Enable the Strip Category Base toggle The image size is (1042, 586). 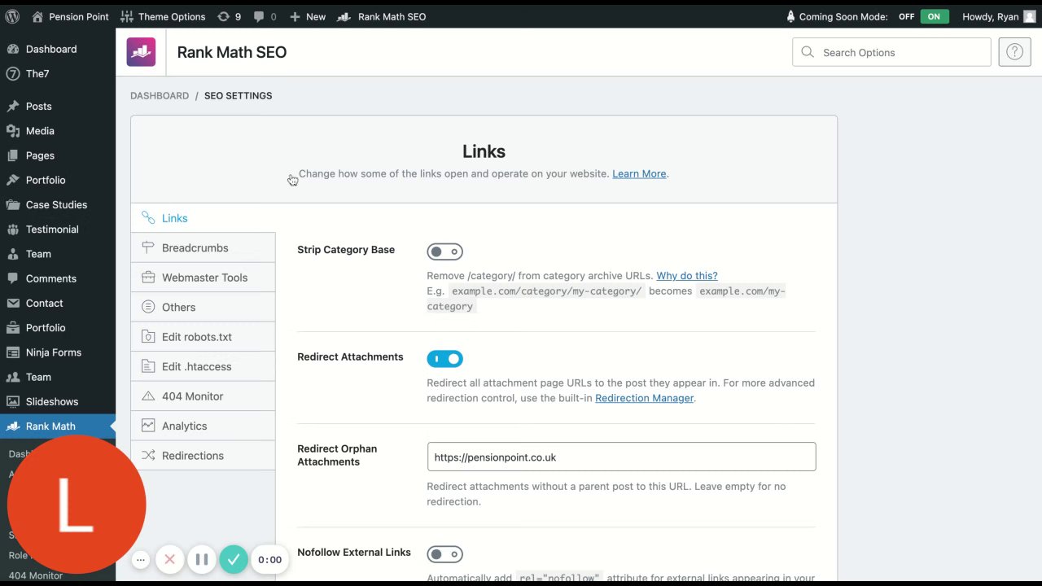click(444, 251)
